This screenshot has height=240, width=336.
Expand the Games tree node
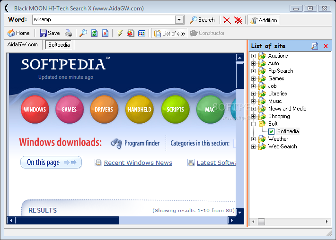pyautogui.click(x=253, y=78)
